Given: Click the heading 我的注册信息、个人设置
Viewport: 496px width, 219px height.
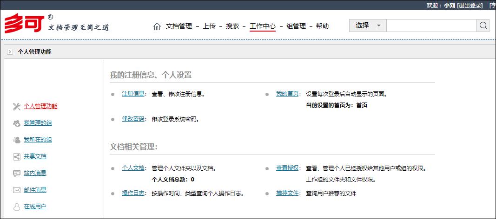Looking at the screenshot, I should pyautogui.click(x=151, y=75).
